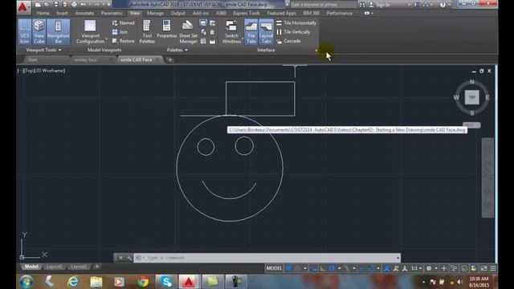
Task: Open the Sheet Set Manager
Action: click(x=188, y=32)
